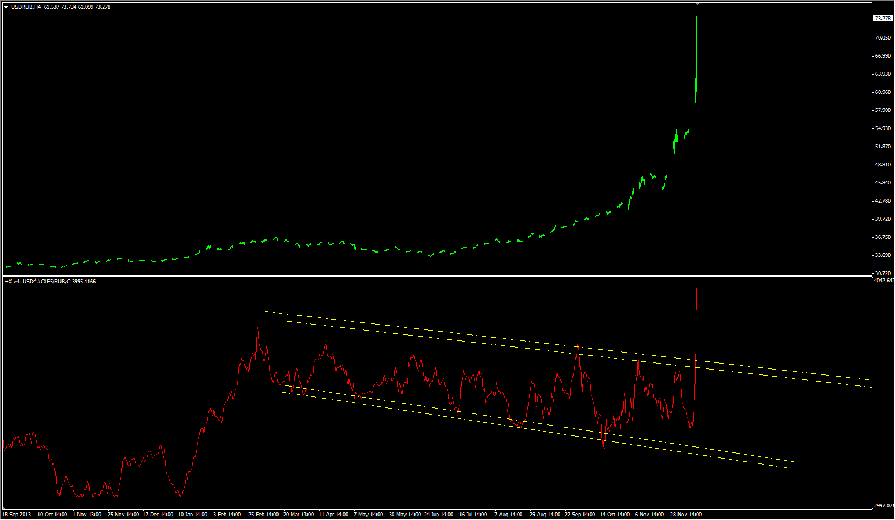Click the 30.720 price scale label
This screenshot has width=895, height=520.
tap(882, 273)
